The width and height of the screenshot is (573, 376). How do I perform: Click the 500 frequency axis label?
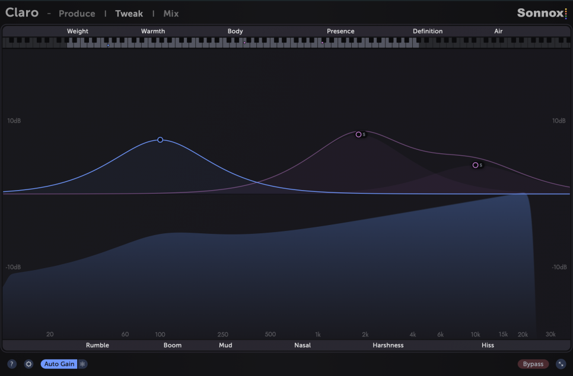click(x=270, y=334)
